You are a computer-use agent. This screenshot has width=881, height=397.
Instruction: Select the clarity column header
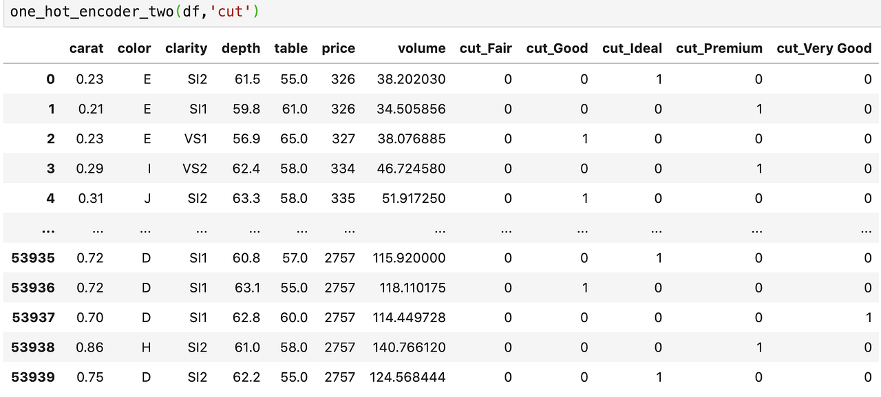tap(186, 48)
